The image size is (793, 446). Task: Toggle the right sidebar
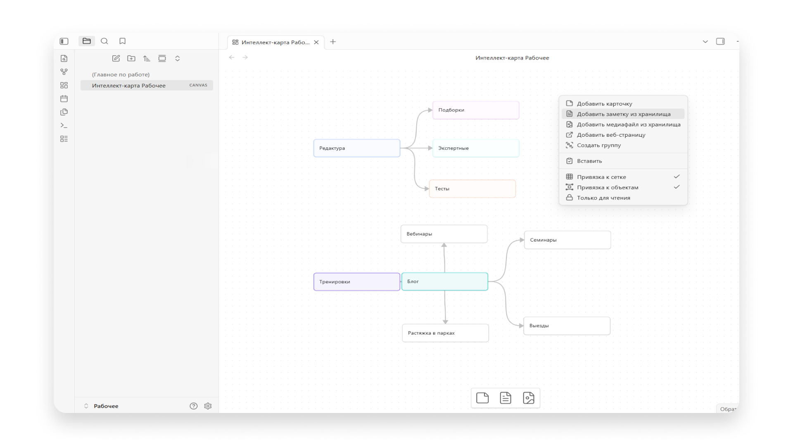[721, 41]
